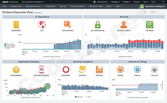Open the Resources server rack icon

[x=16, y=25]
